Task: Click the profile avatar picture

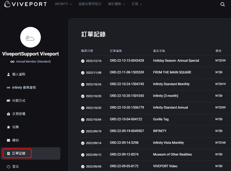Action: (30, 37)
